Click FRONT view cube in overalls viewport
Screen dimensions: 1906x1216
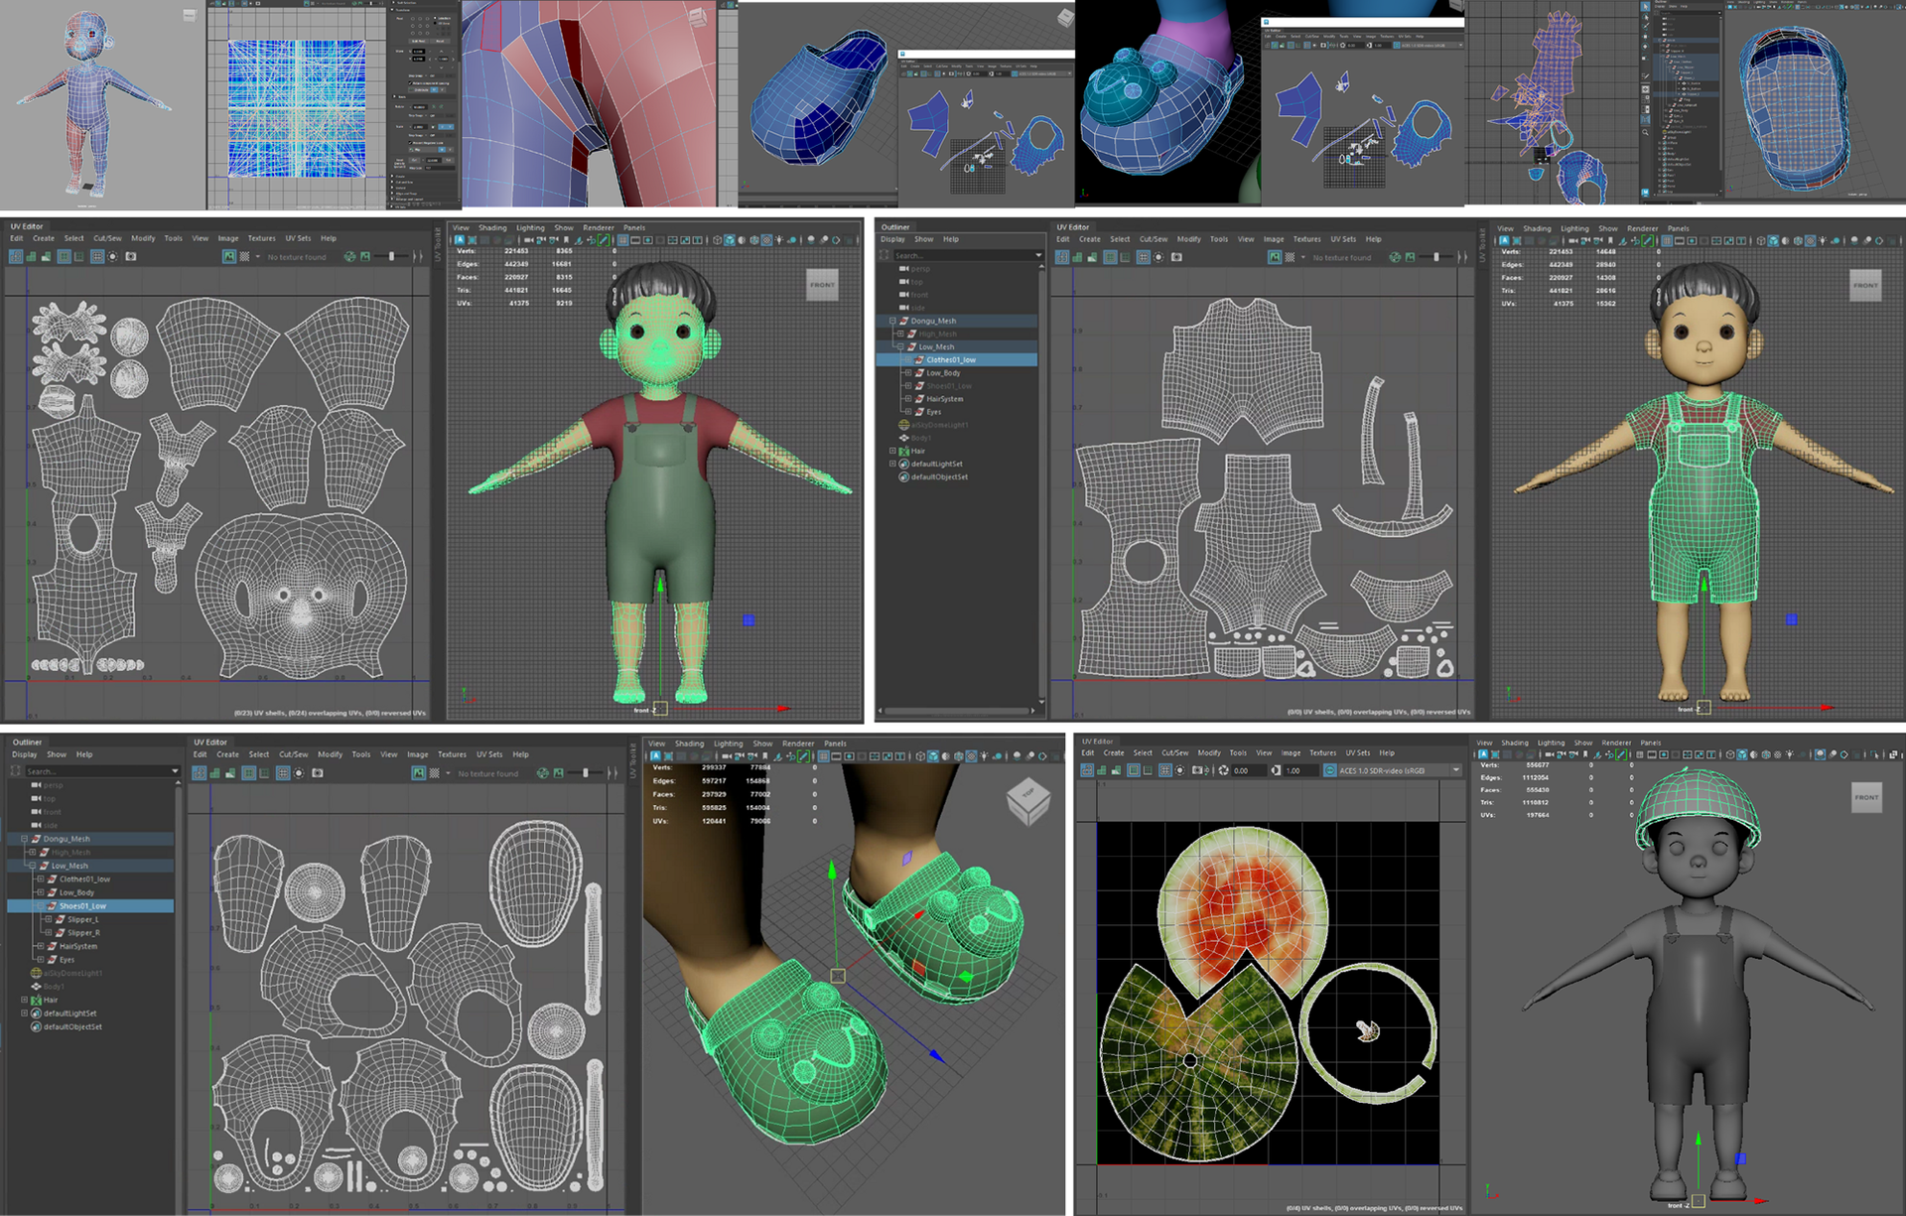[1866, 285]
